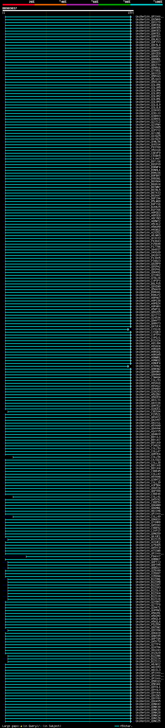165x728 pixels.
Task: Click the red 20% legend segment
Action: click(x=19, y=5)
